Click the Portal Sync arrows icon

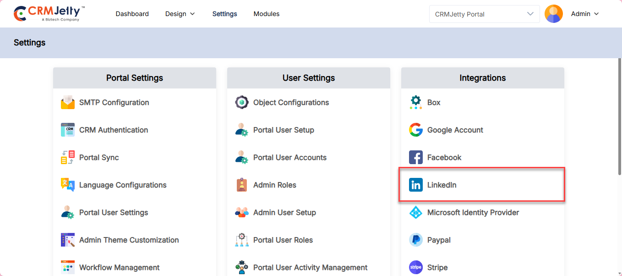point(68,157)
